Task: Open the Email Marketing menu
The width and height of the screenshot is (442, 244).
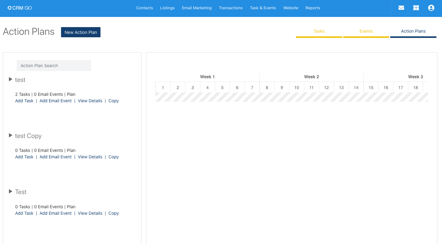Action: click(197, 8)
